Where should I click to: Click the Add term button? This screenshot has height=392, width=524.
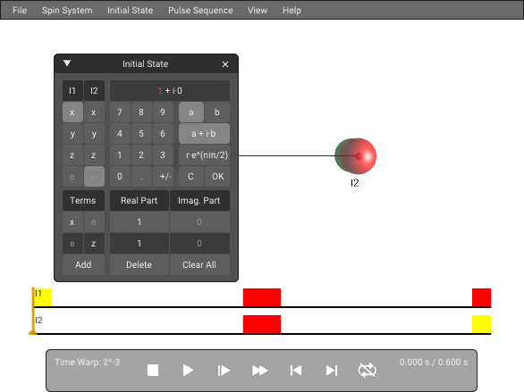[83, 265]
